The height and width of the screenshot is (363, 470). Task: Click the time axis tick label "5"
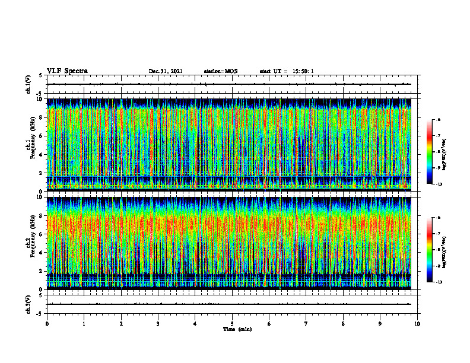pos(232,324)
